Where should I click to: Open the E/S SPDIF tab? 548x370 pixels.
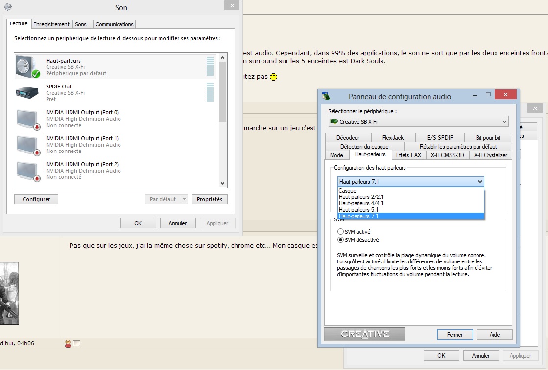coord(440,138)
